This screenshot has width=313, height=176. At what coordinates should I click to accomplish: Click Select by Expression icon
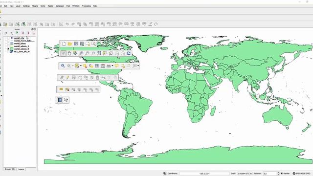click(91, 66)
